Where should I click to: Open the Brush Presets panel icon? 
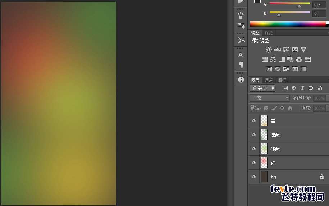[x=241, y=15]
